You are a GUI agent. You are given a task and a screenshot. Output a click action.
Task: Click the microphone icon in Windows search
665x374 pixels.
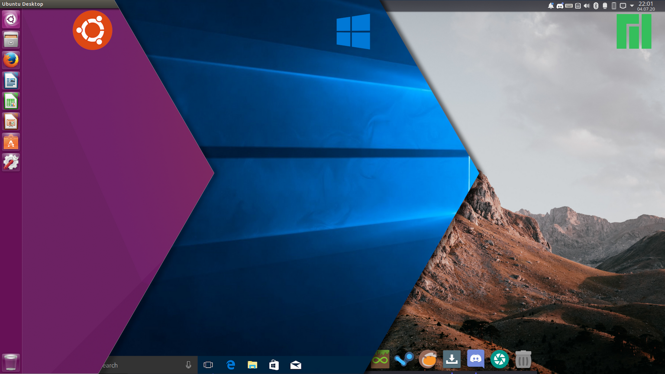coord(188,365)
